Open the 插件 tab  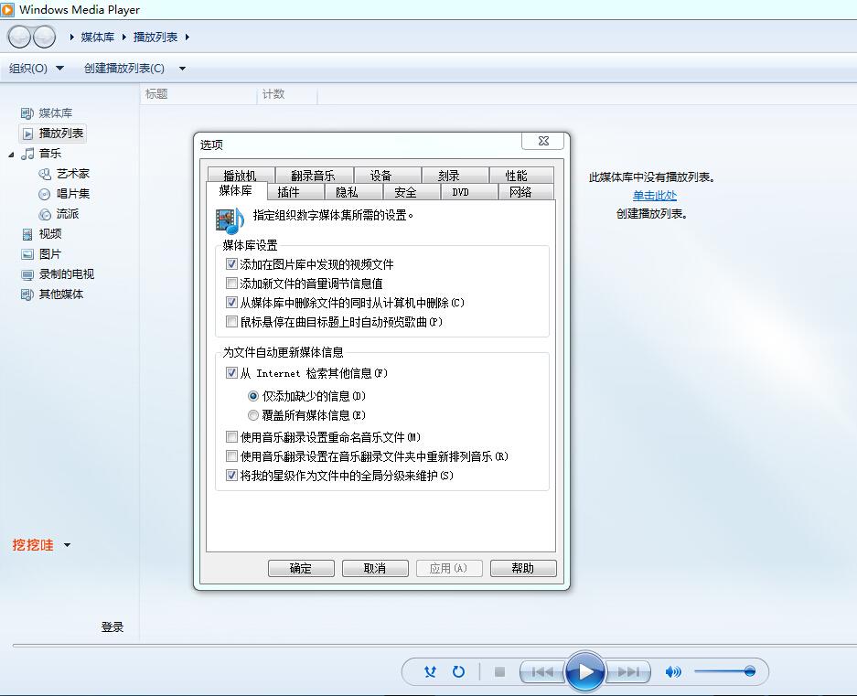[x=295, y=192]
